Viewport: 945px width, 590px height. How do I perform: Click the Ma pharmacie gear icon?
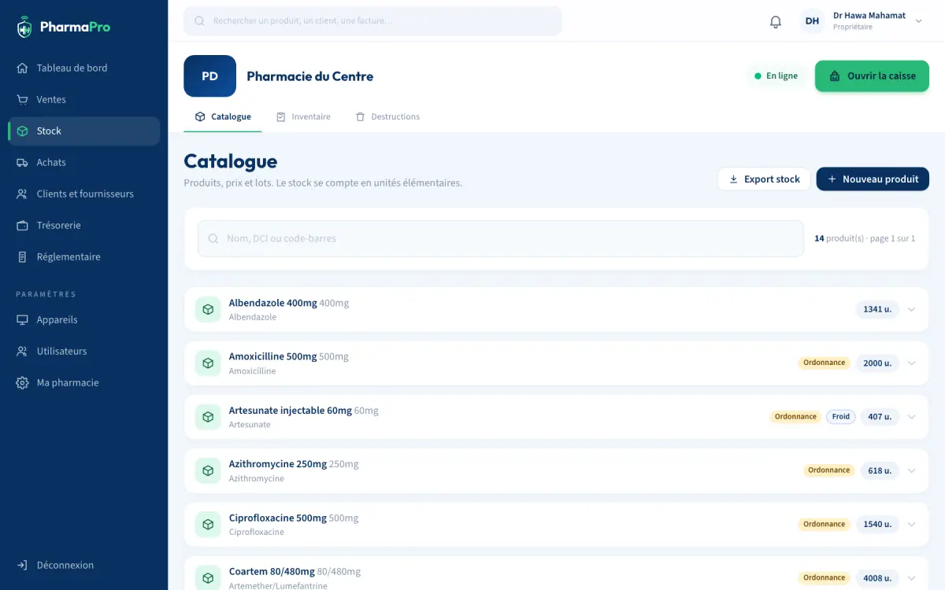click(23, 382)
